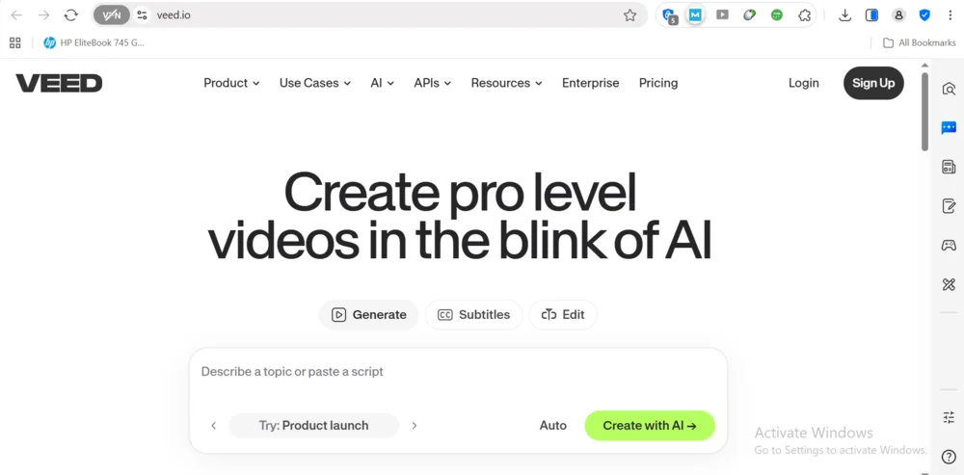Bookmark this page with the star icon
The image size is (964, 475).
point(629,15)
